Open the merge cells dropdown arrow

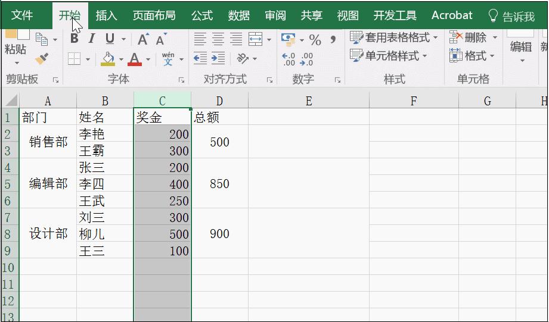(x=269, y=39)
